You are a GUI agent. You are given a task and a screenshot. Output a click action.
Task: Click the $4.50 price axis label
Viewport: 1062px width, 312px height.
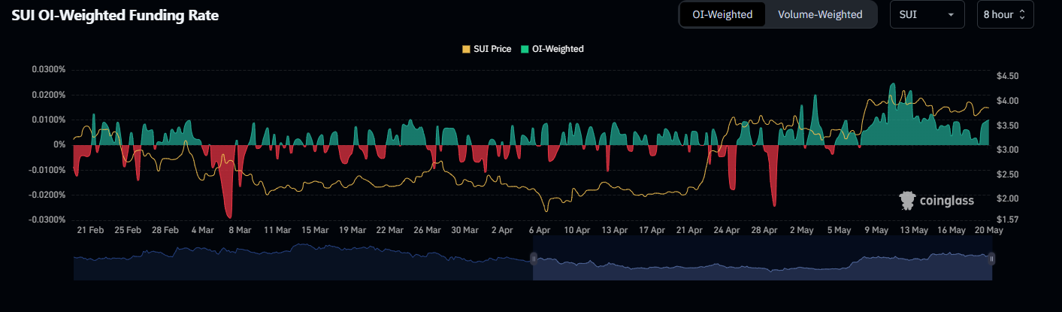tap(1006, 76)
